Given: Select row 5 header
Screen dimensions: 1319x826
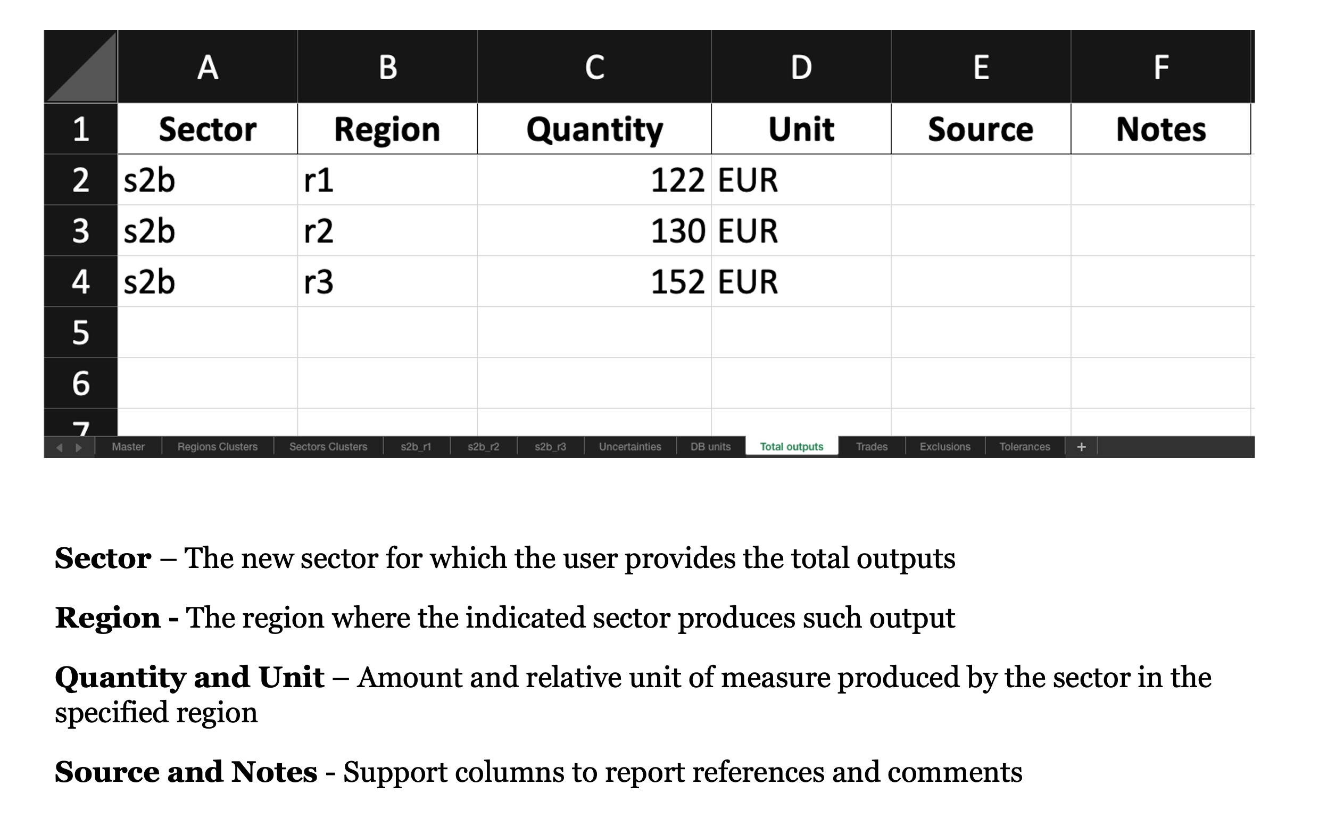Looking at the screenshot, I should (81, 332).
